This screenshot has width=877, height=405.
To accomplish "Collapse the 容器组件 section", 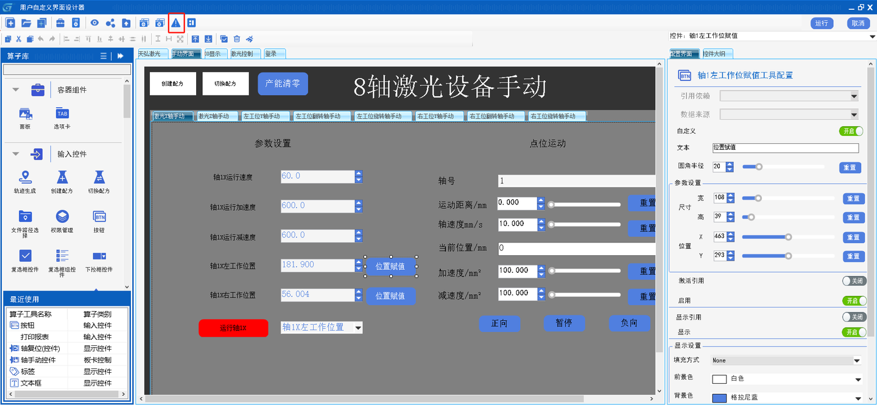I will (16, 90).
